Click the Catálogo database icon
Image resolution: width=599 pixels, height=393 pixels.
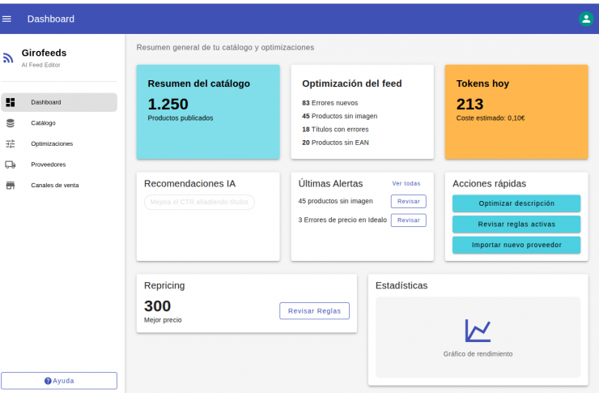11,123
